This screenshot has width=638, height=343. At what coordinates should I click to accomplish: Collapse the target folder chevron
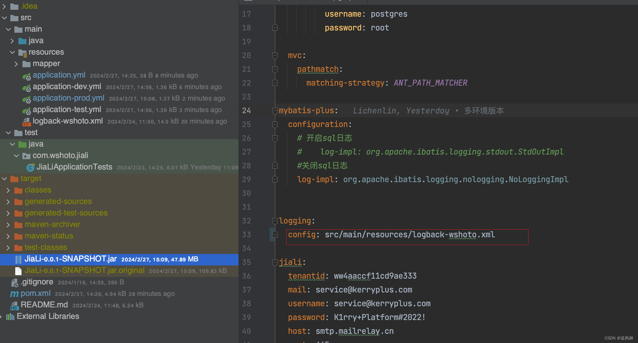(4, 179)
